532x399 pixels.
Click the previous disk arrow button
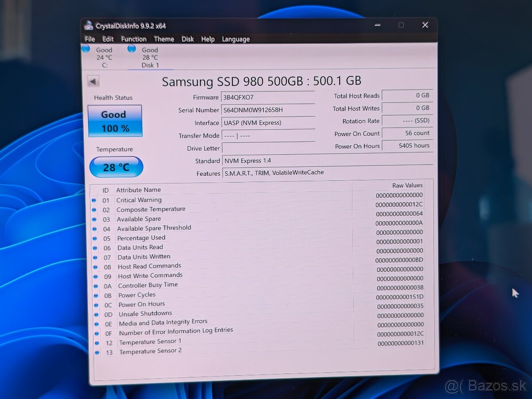click(x=94, y=82)
